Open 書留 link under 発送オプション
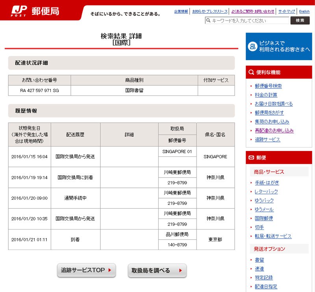This screenshot has height=292, width=315. click(259, 260)
